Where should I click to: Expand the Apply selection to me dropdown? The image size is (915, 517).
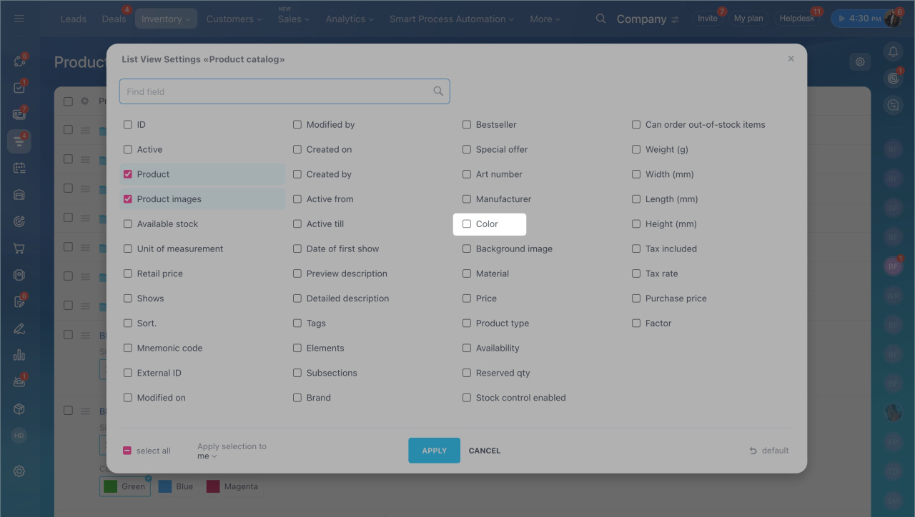coord(207,456)
